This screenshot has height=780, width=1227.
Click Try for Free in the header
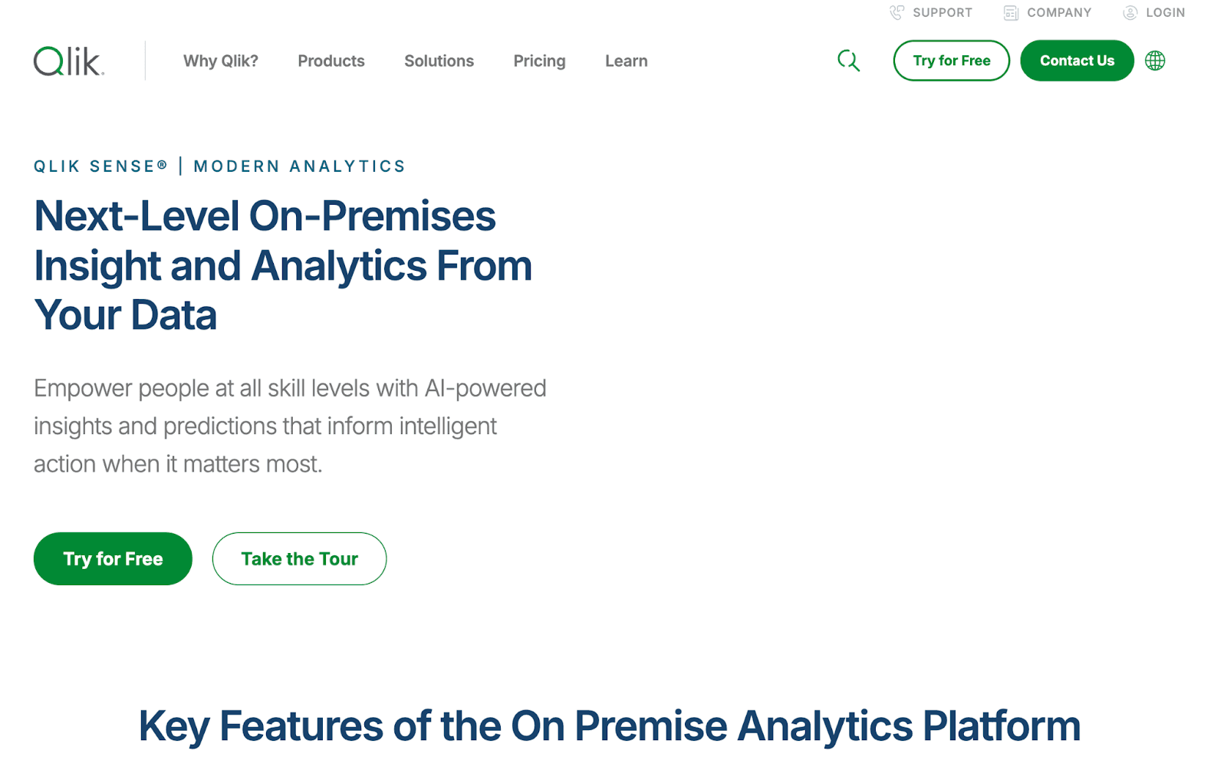(x=951, y=61)
